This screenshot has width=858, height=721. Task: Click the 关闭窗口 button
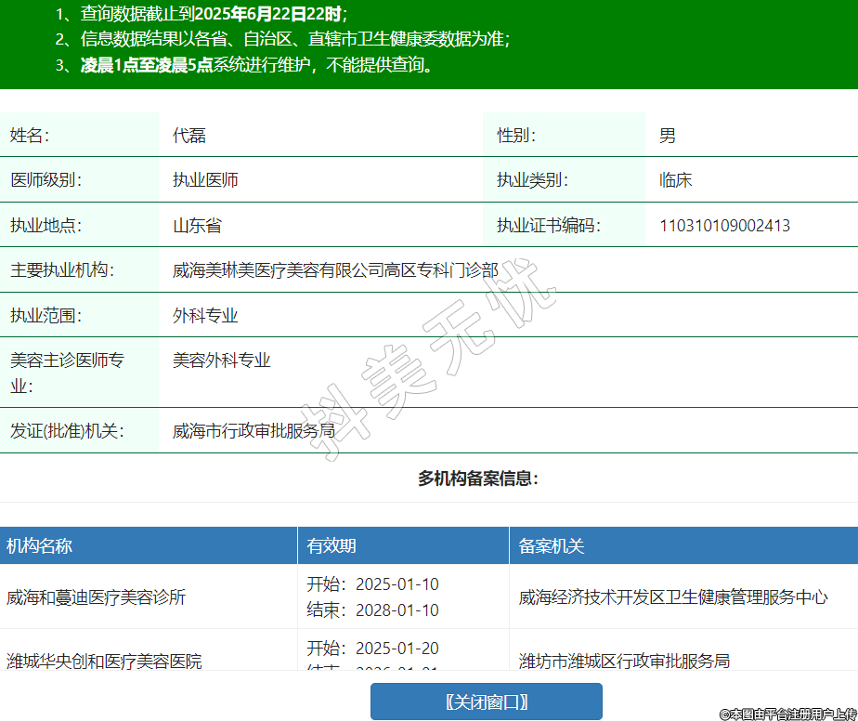(486, 701)
